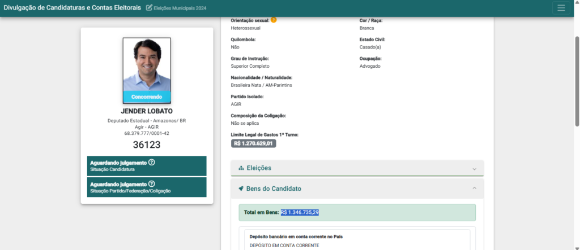Click the Agir - AGIR party text

point(147,127)
